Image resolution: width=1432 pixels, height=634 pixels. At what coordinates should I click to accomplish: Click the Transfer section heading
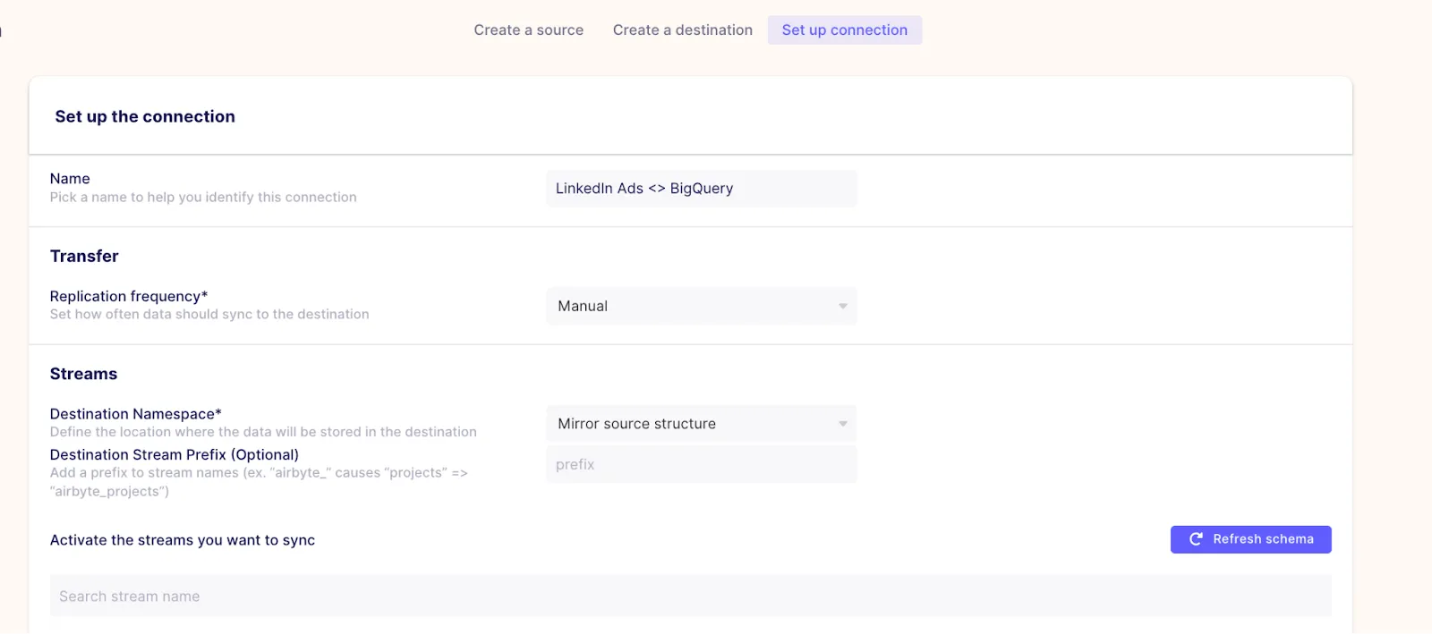84,257
